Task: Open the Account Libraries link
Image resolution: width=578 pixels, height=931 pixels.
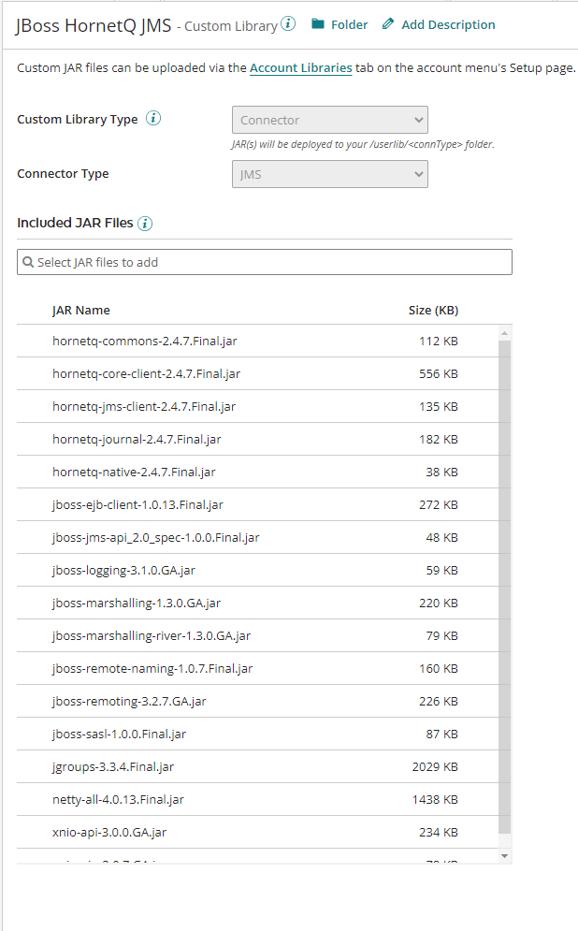Action: [x=300, y=67]
